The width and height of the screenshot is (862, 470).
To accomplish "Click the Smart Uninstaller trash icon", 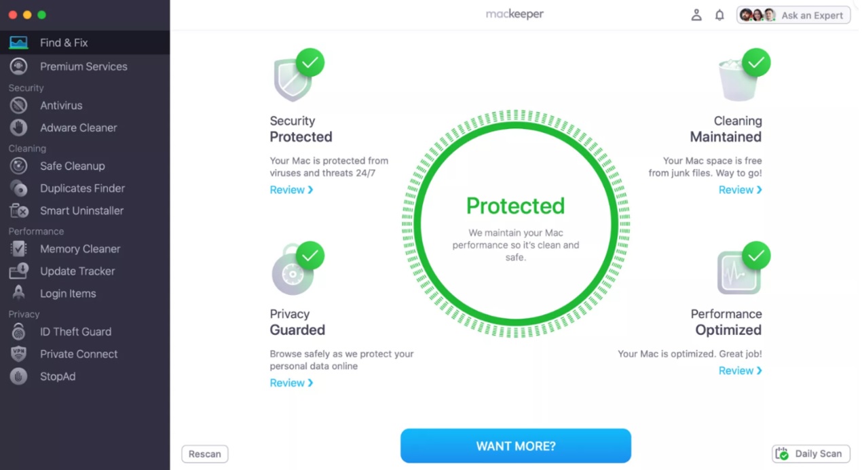I will tap(19, 211).
